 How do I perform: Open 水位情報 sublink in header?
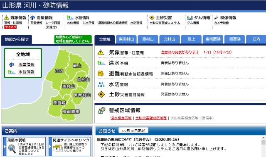73,23
